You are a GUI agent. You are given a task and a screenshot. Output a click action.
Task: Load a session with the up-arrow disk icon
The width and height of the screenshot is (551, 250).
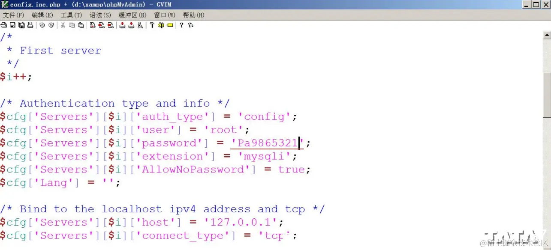(x=122, y=25)
